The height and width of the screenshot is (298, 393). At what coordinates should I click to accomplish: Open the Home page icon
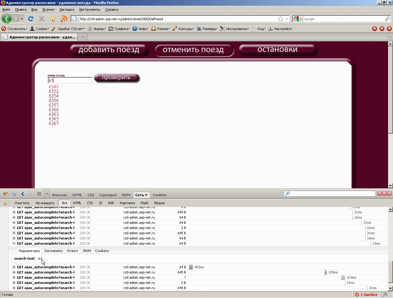53,19
